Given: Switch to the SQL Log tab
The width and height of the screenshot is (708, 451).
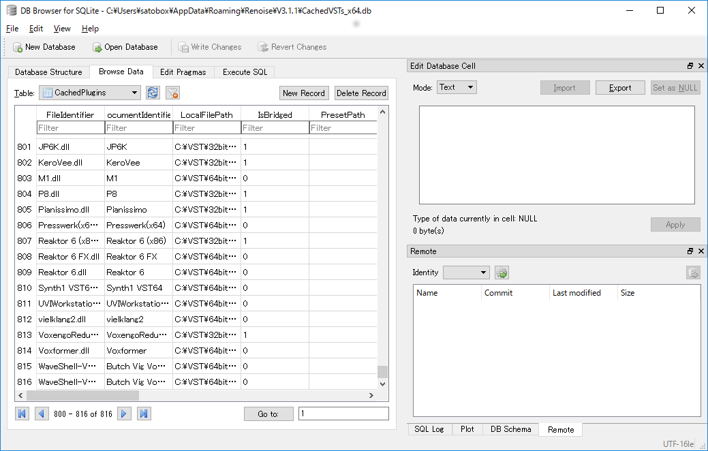Looking at the screenshot, I should coord(429,429).
